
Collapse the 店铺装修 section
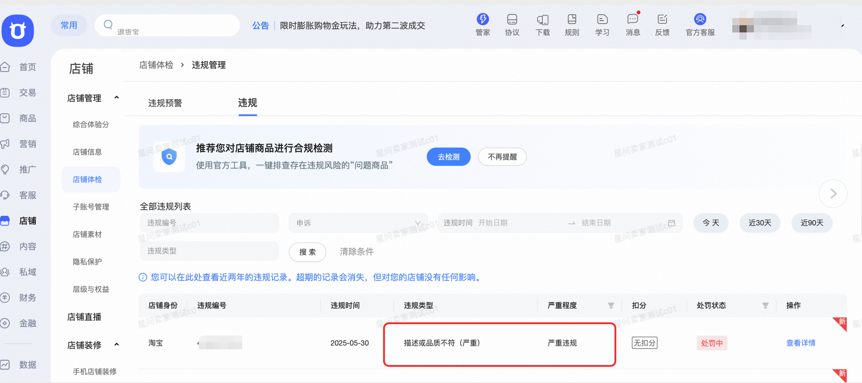pos(117,345)
